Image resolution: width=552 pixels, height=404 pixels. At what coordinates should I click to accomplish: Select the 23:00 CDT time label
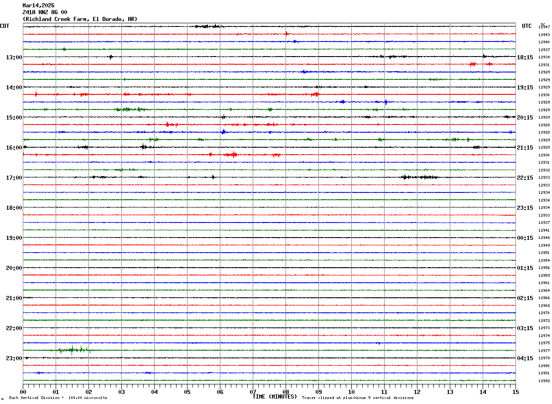14,358
